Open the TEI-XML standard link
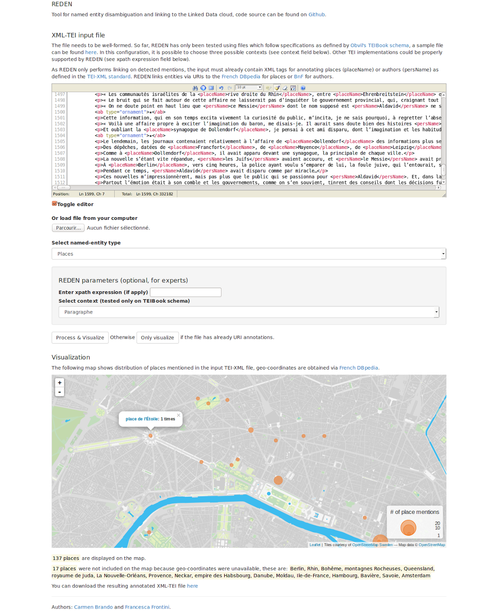Screen dimensions: 498x614 click(x=109, y=77)
